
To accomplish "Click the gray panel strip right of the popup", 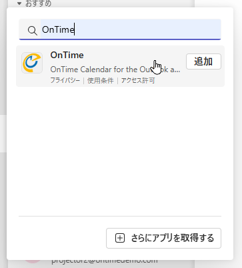I will click(237, 134).
